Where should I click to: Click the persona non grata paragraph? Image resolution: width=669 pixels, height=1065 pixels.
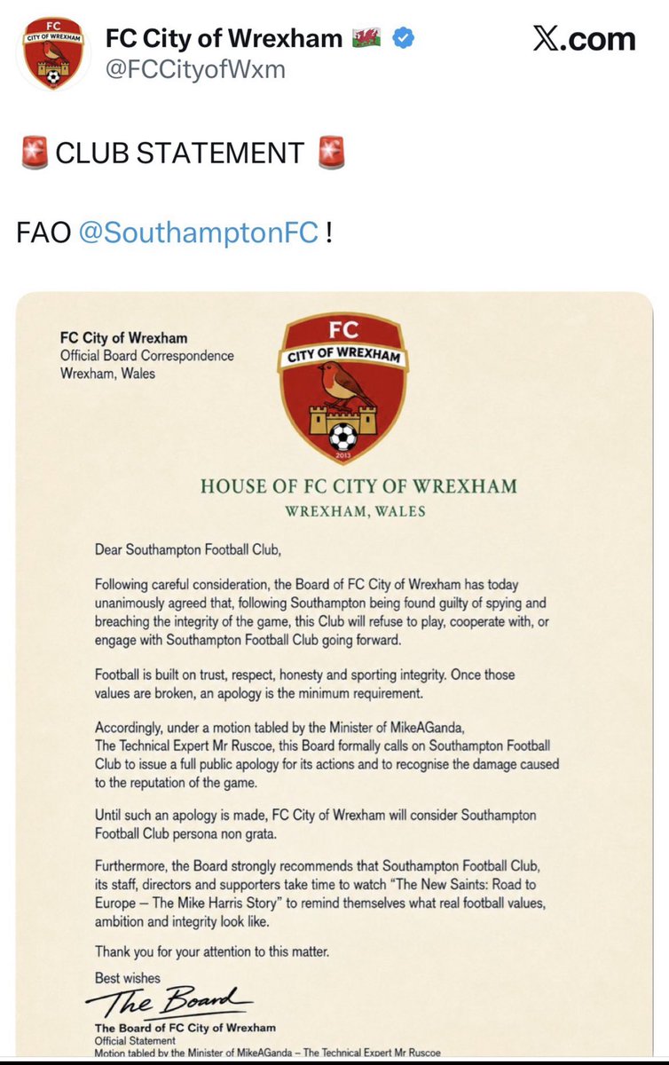click(316, 823)
